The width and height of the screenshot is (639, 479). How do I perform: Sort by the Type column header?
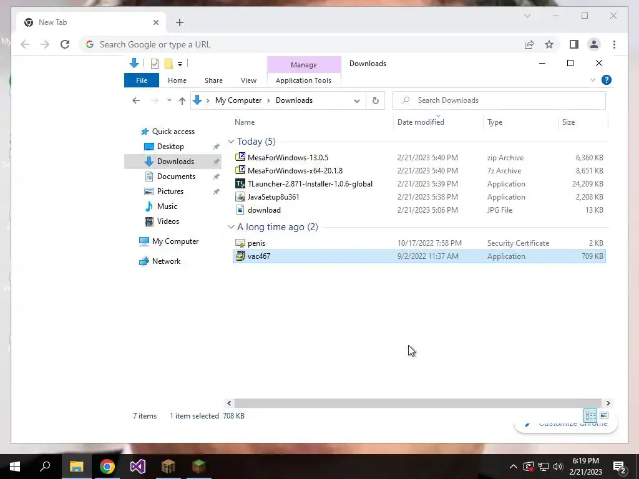click(x=495, y=122)
